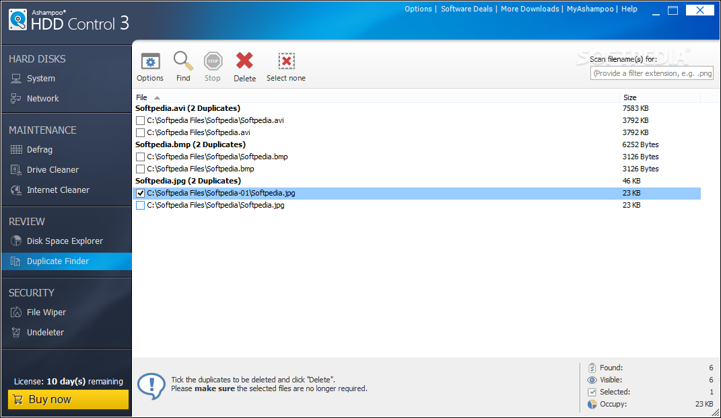721x418 pixels.
Task: Click the Duplicate Finder icon
Action: (x=16, y=261)
